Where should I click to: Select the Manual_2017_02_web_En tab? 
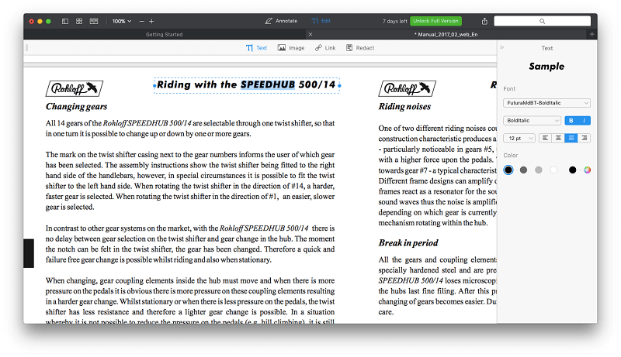446,34
